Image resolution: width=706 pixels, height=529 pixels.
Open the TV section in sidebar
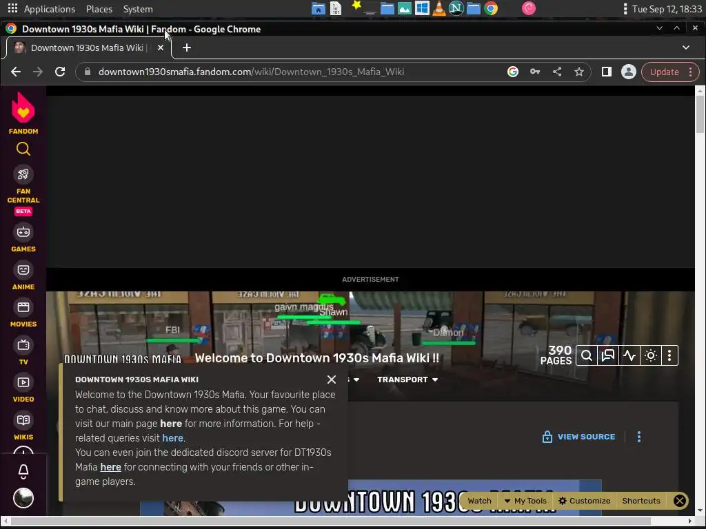pos(23,351)
